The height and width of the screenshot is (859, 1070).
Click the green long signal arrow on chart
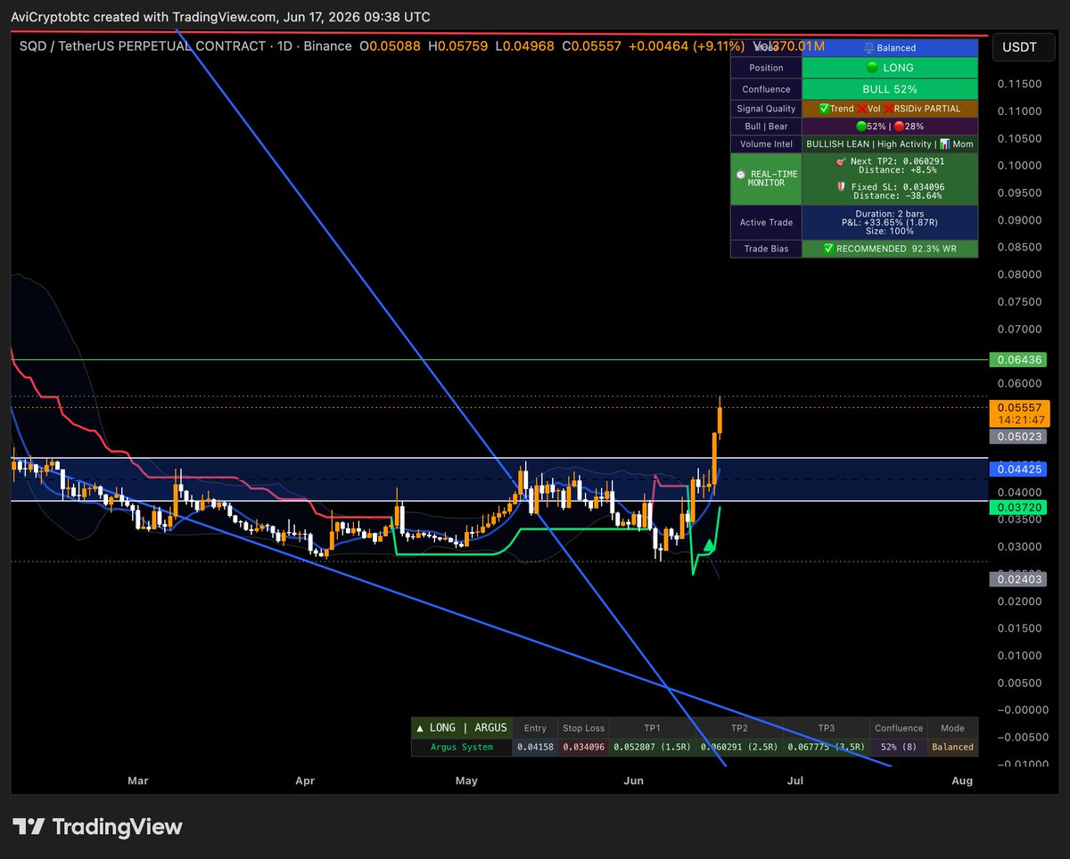(709, 545)
